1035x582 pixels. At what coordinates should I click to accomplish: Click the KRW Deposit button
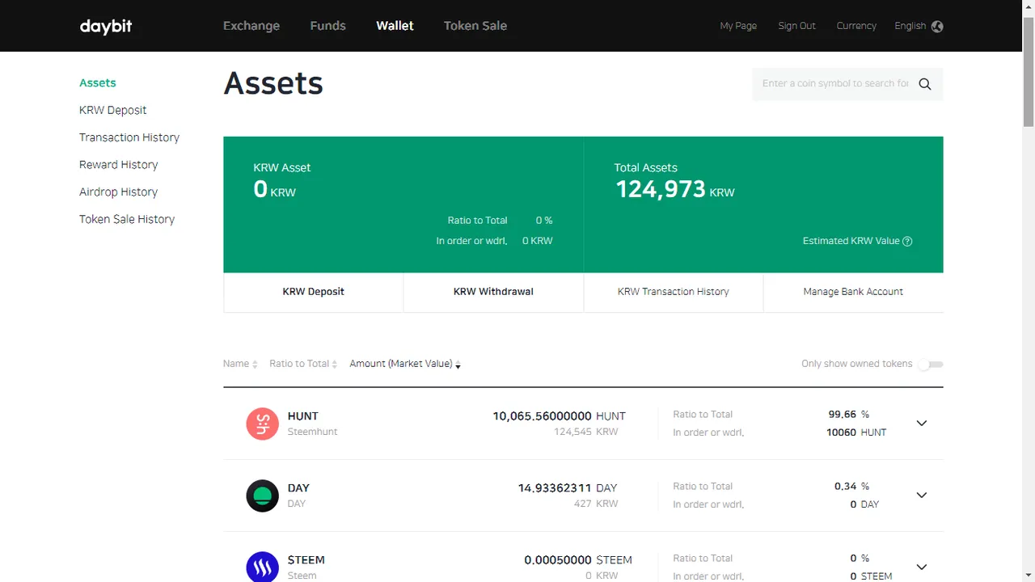[x=313, y=292]
